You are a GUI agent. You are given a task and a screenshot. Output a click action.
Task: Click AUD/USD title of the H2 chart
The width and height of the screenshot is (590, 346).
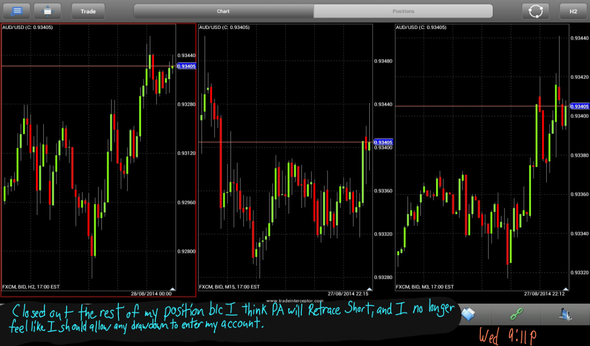(x=28, y=27)
